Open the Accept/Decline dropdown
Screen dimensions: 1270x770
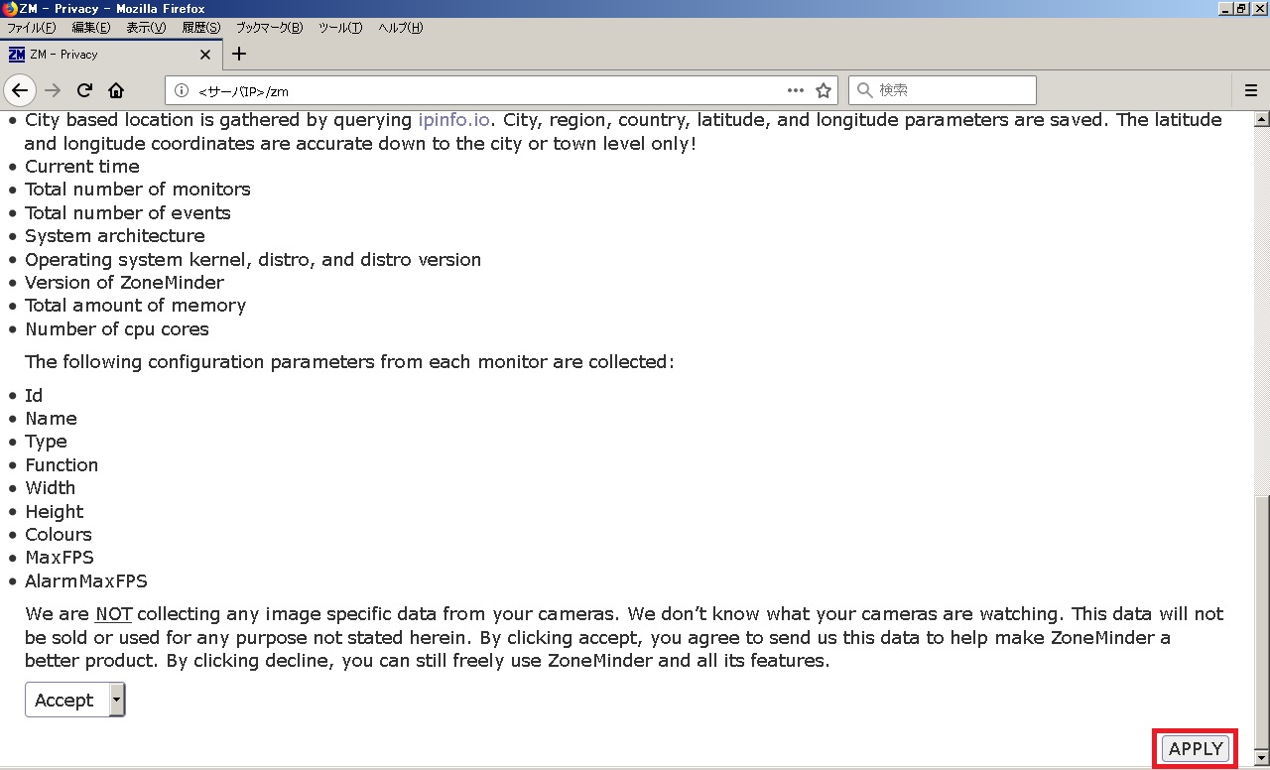tap(75, 701)
